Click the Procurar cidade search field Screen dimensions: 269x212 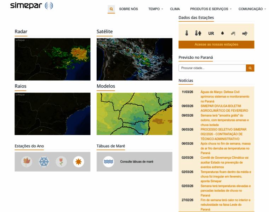[212, 68]
